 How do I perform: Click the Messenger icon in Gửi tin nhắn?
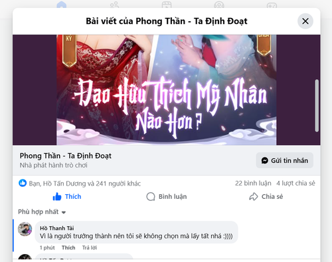click(x=265, y=160)
